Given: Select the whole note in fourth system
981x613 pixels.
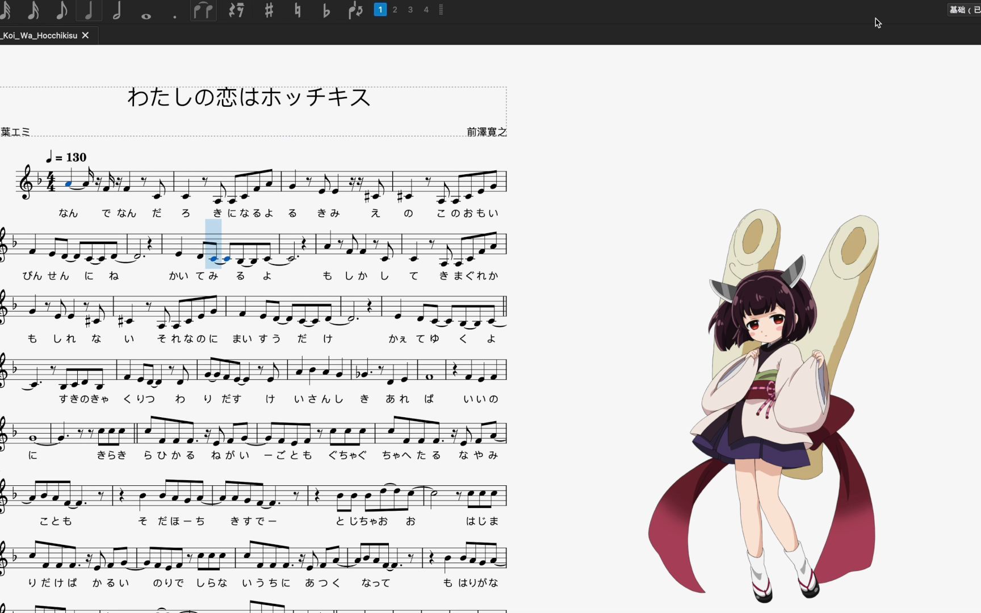Looking at the screenshot, I should tap(430, 376).
